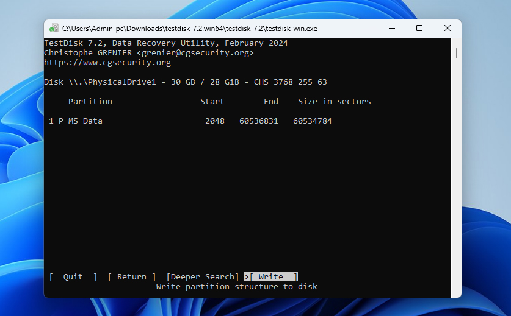Click the start sector value 2048
Screen dimensions: 511x316
tap(215, 121)
